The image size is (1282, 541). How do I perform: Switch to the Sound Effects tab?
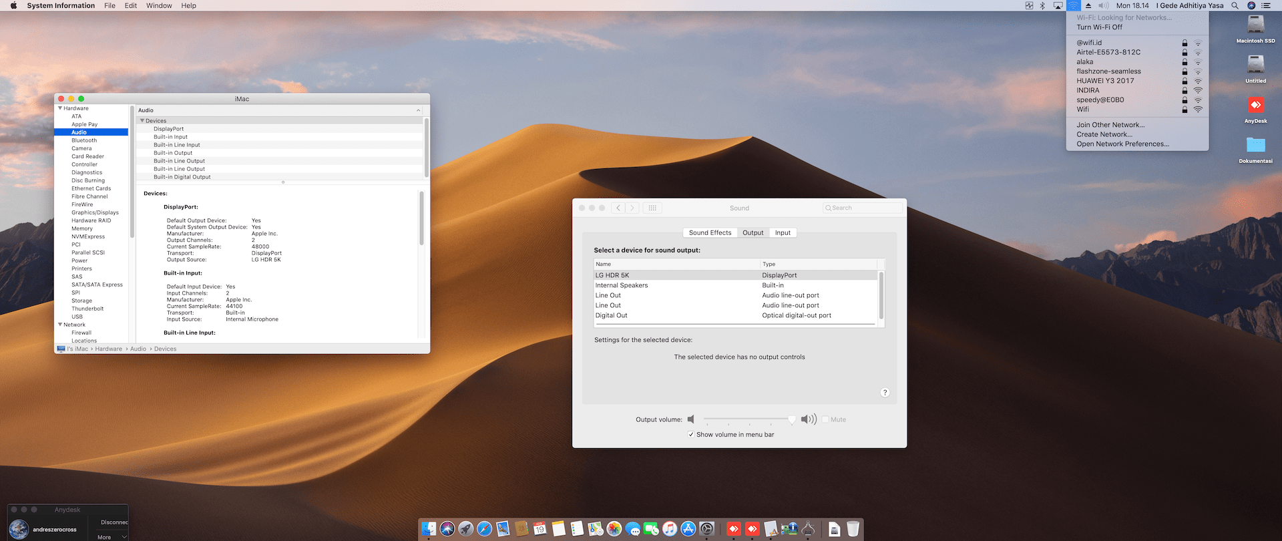(x=710, y=232)
